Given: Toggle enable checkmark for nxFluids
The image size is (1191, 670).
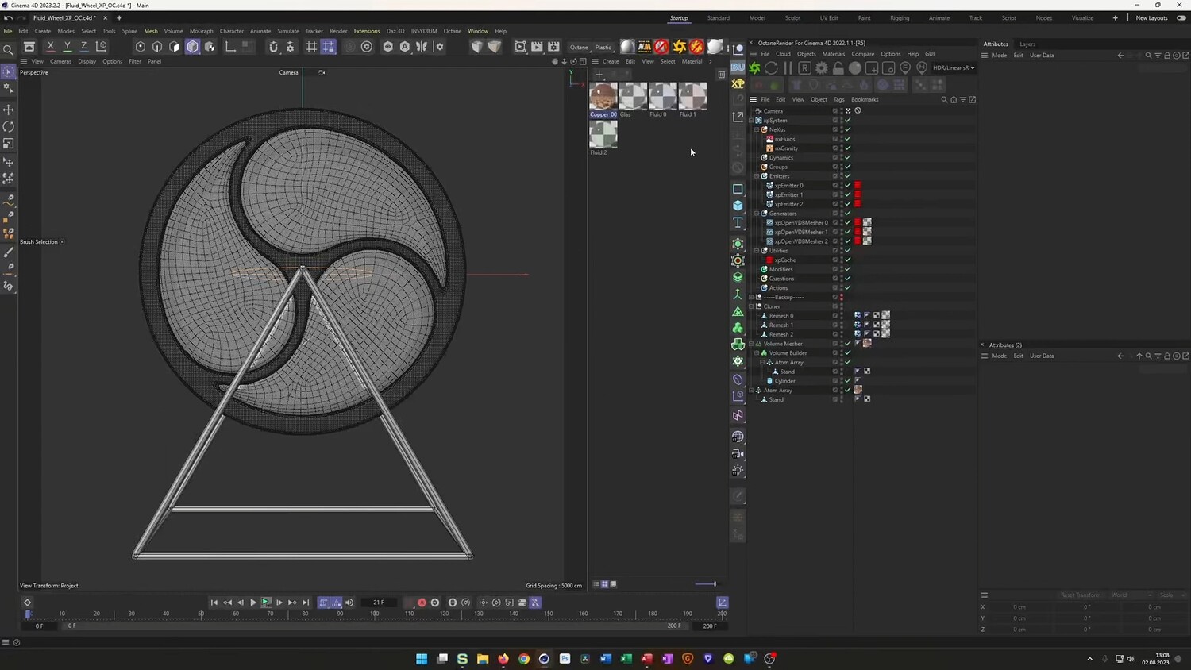Looking at the screenshot, I should [848, 139].
